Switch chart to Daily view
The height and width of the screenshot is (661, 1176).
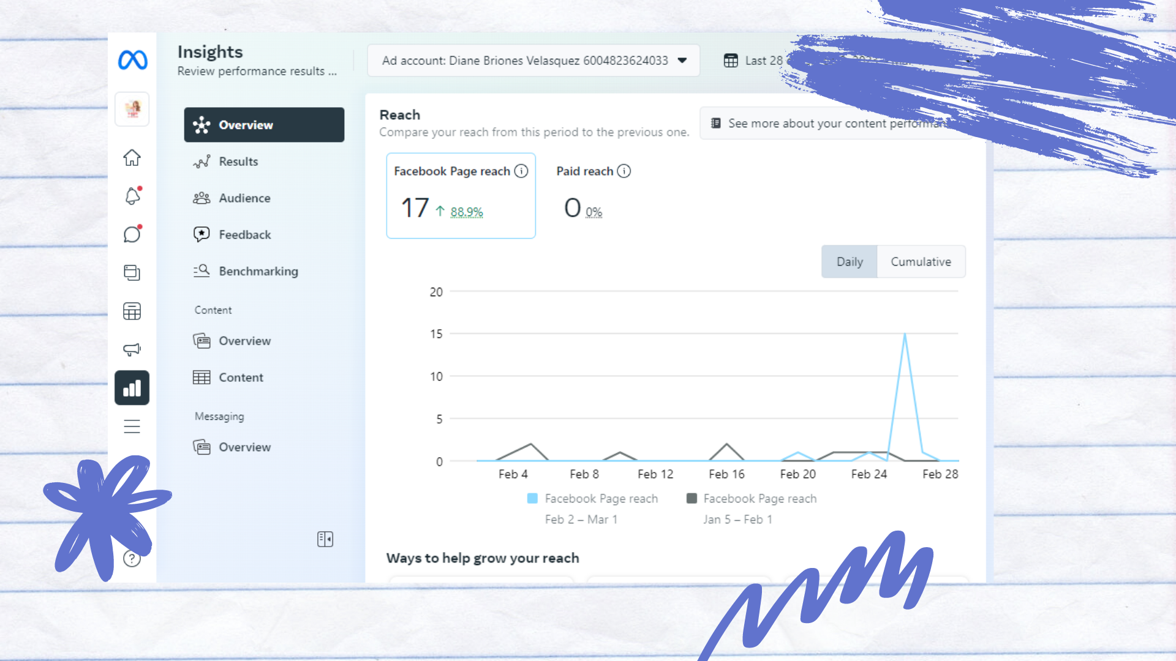point(849,262)
